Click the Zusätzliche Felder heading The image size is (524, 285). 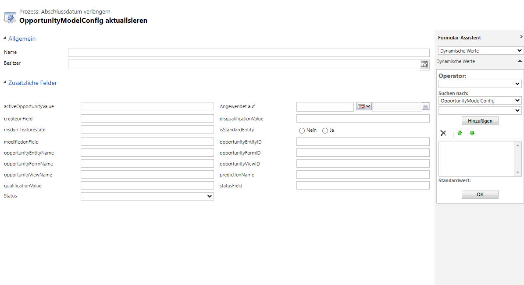(32, 83)
